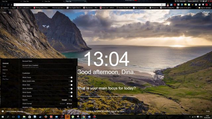Screen dimensions: 212x119
Task: Open the Metrics settings section
Action: coord(5,70)
